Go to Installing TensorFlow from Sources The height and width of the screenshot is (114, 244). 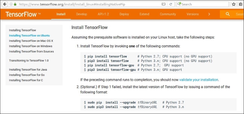pyautogui.click(x=31, y=51)
